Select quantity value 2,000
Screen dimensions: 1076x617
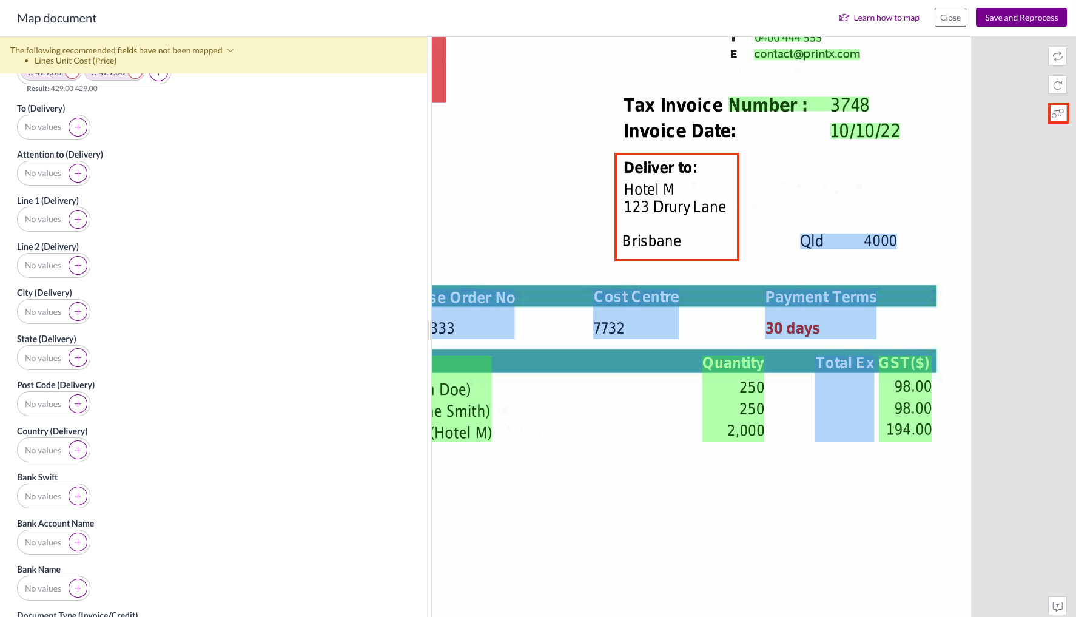[746, 431]
